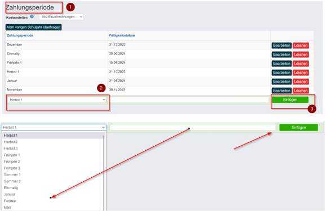Open the Kostenstellen dropdown 002 Einzelrechnungen
Viewport: 326px width, 211px height.
pos(61,17)
